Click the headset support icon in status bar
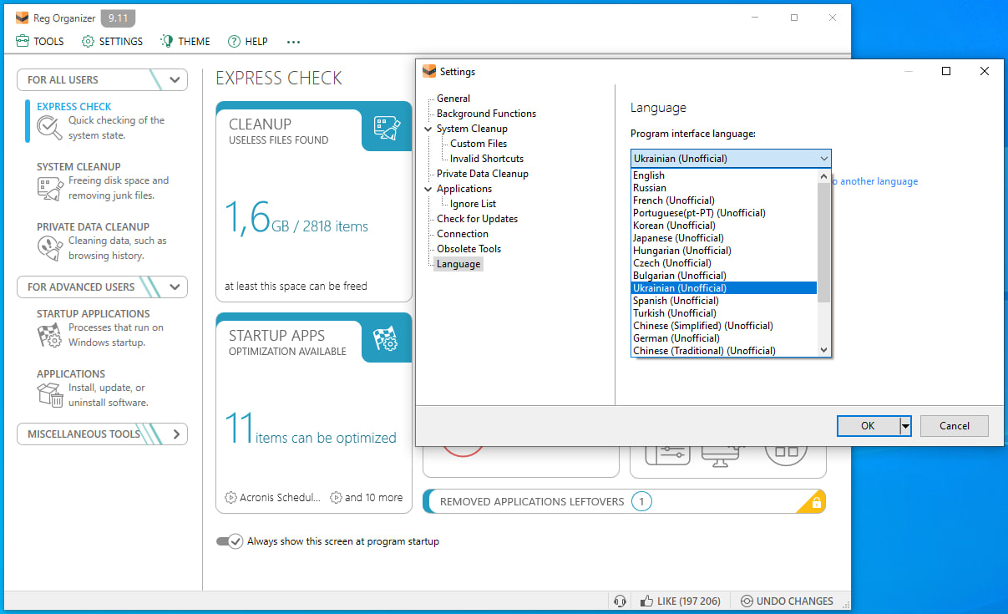The width and height of the screenshot is (1008, 614). (620, 601)
